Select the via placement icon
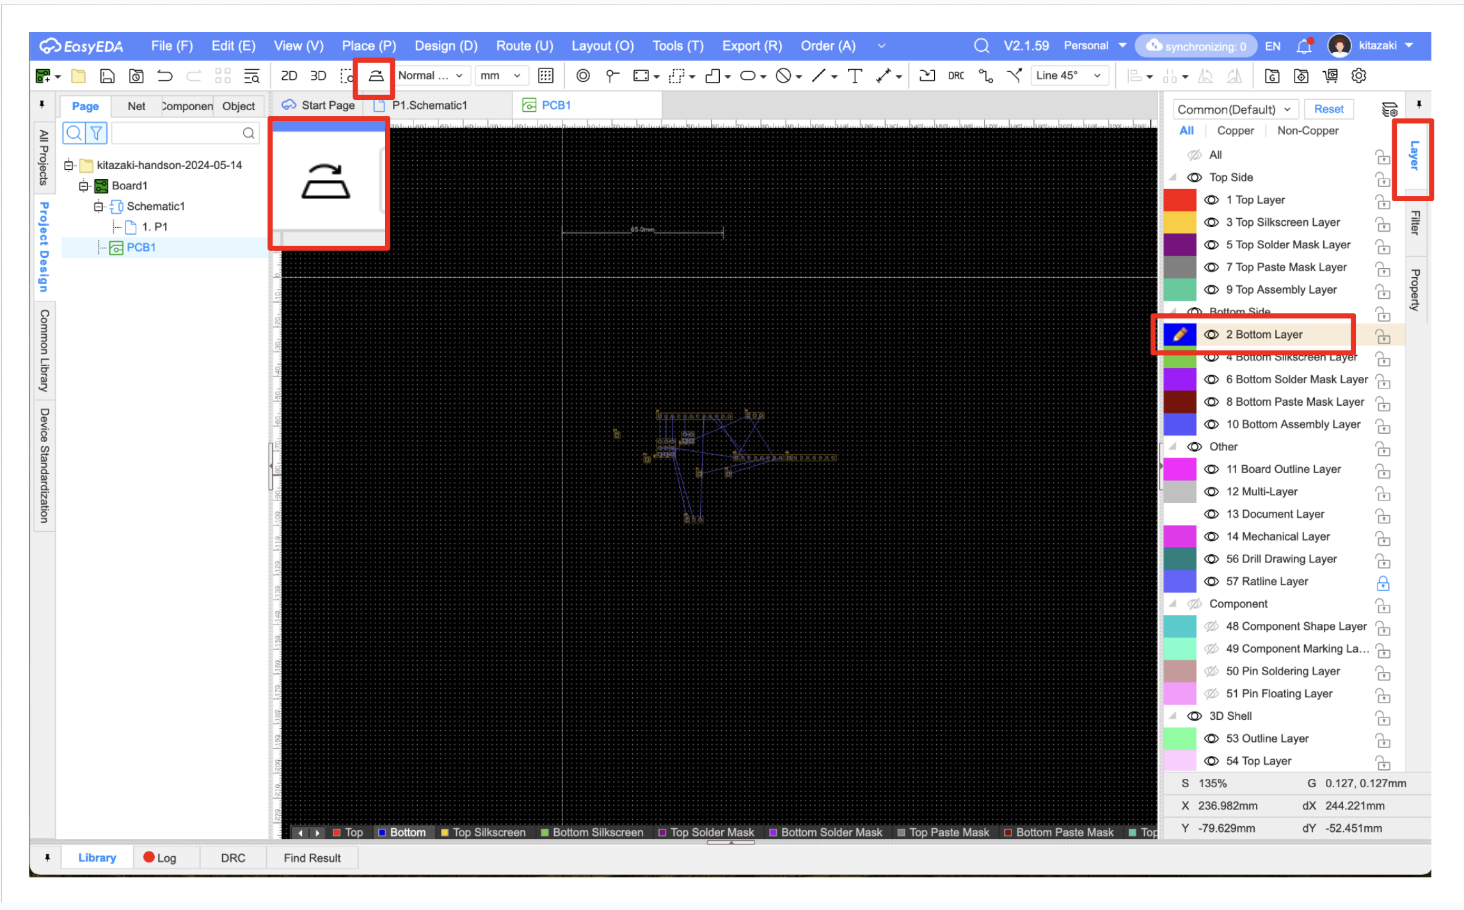Screen dimensions: 1464x910 582,76
